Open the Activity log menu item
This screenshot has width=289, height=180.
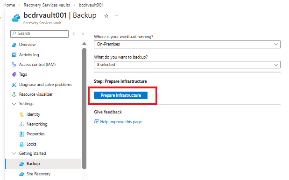click(x=29, y=55)
